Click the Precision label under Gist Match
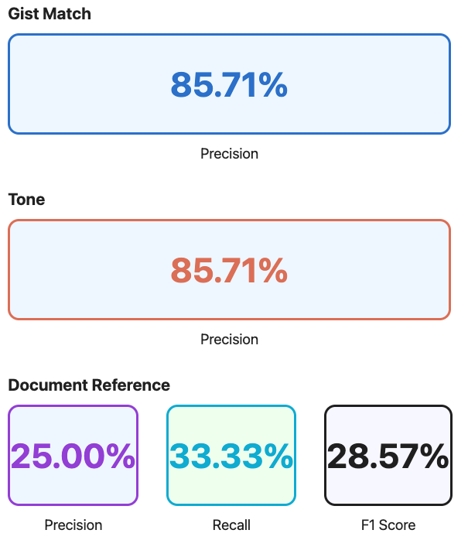Image resolution: width=468 pixels, height=547 pixels. (229, 154)
